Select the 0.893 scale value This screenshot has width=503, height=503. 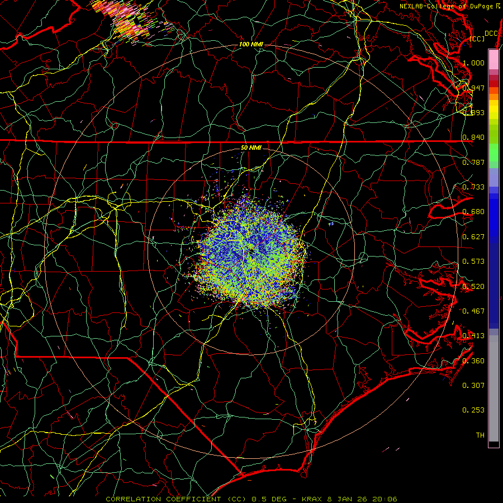coord(473,112)
